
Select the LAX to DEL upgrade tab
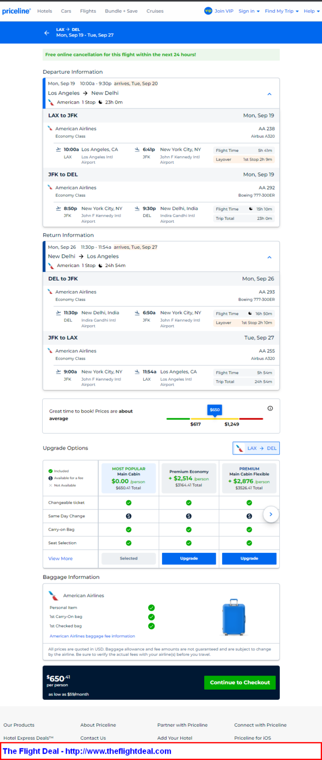(256, 448)
